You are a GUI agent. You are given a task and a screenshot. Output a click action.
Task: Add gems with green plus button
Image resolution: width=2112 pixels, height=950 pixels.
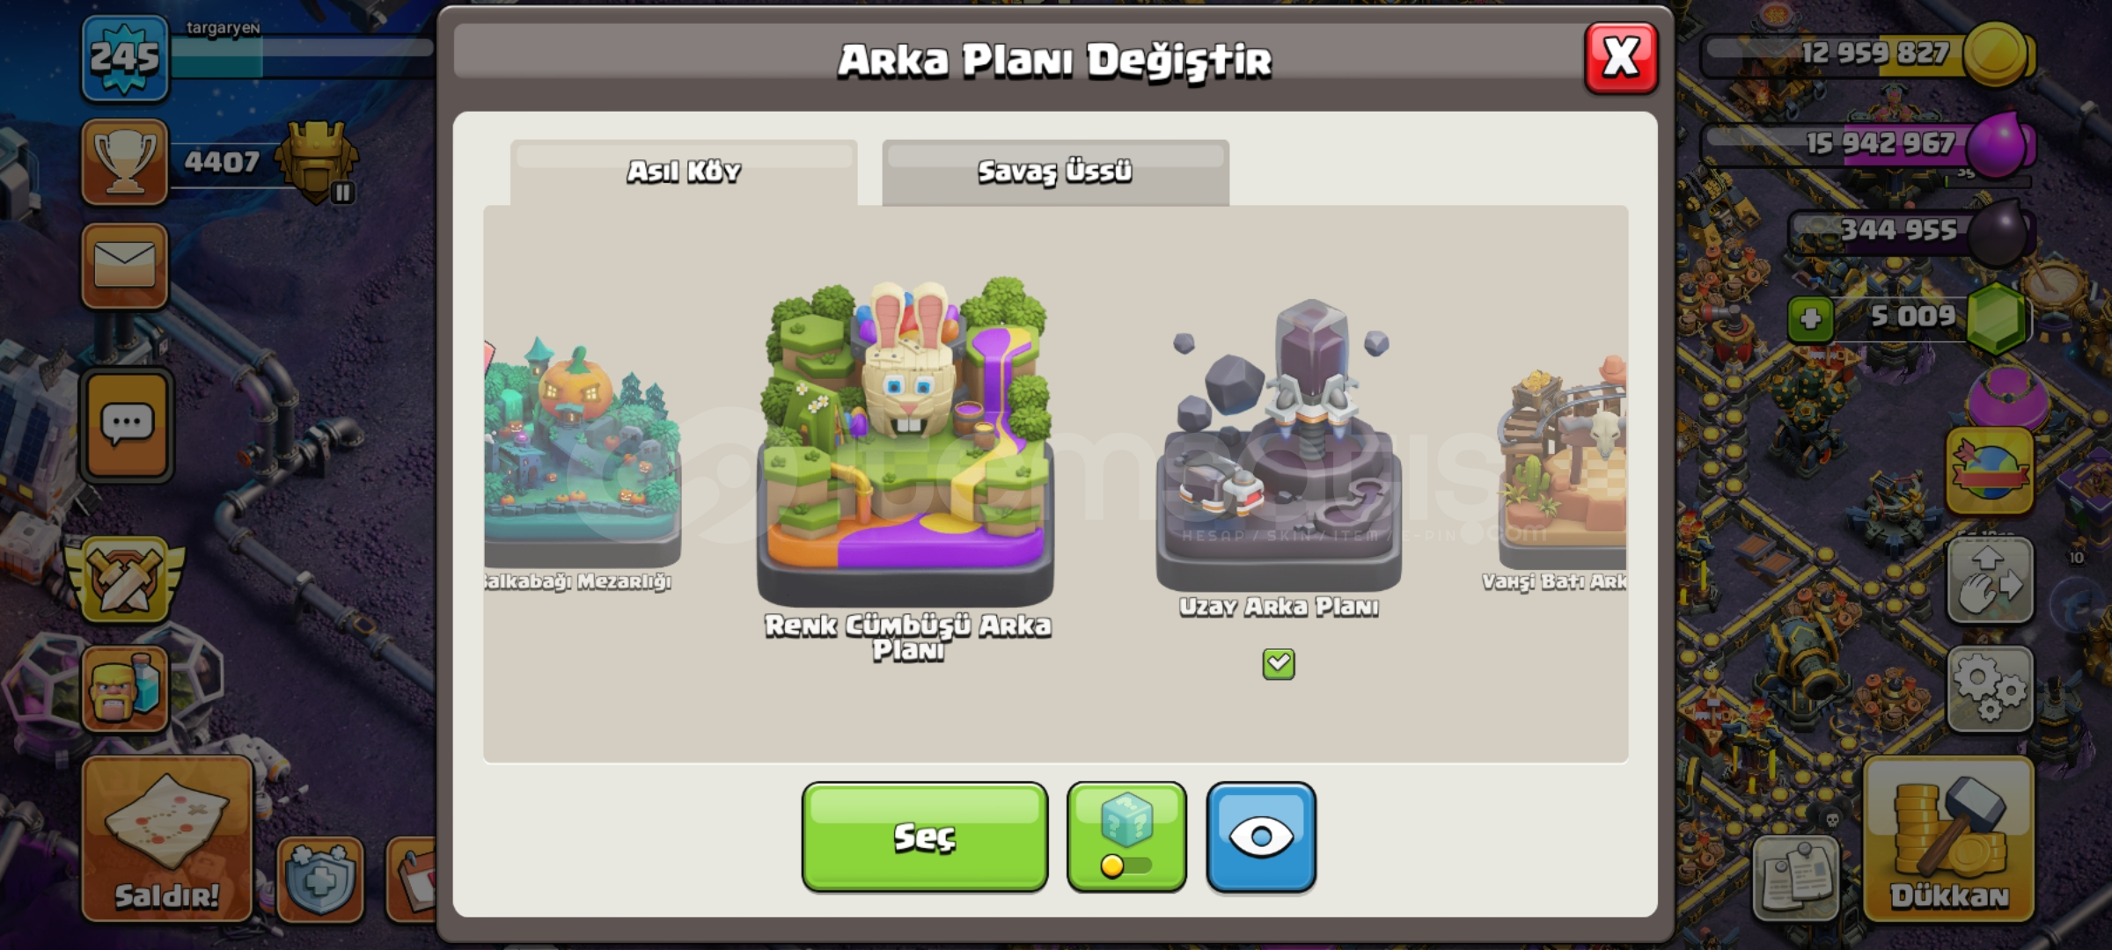[1810, 318]
